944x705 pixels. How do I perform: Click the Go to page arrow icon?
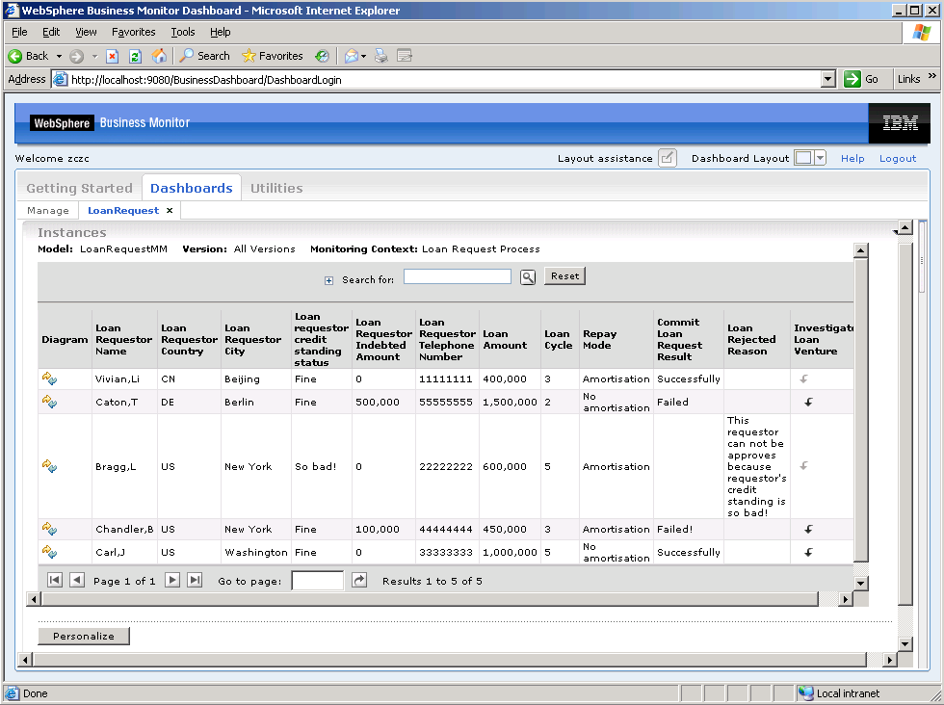click(x=359, y=581)
